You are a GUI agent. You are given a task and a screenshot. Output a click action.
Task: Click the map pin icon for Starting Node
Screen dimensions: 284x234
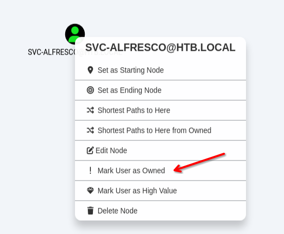pyautogui.click(x=90, y=70)
